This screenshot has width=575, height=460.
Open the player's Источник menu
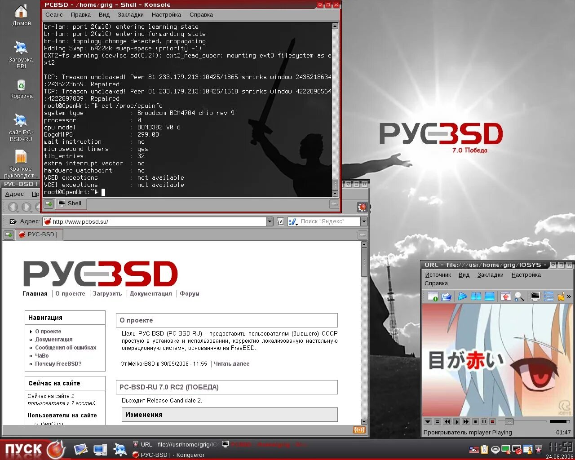438,275
